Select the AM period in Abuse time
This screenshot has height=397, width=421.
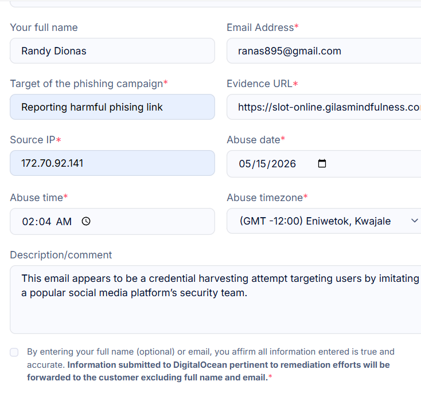pyautogui.click(x=64, y=222)
